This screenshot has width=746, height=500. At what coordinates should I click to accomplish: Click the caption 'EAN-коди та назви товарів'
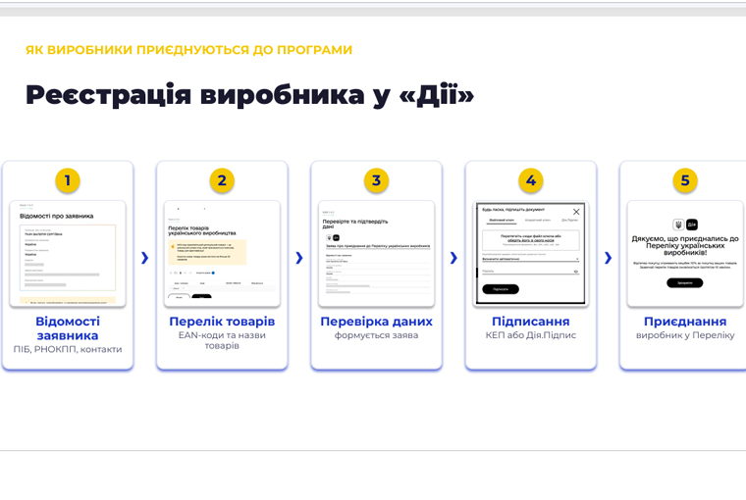pos(222,340)
